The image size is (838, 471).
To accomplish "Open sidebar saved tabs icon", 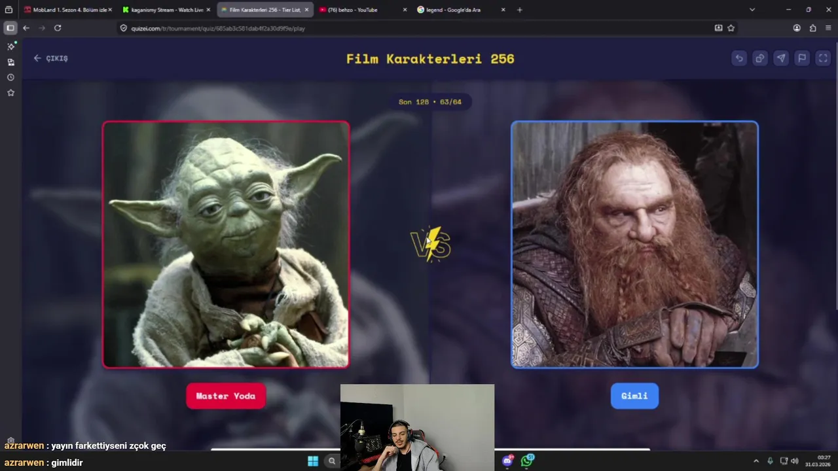I will pyautogui.click(x=10, y=62).
